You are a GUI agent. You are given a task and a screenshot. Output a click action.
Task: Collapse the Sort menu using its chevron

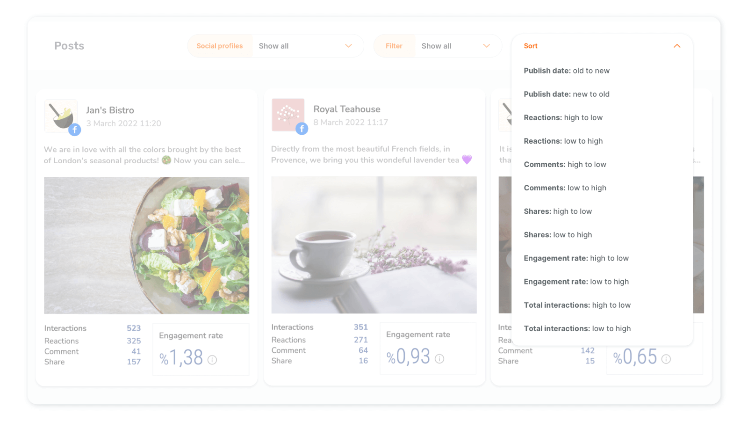677,46
